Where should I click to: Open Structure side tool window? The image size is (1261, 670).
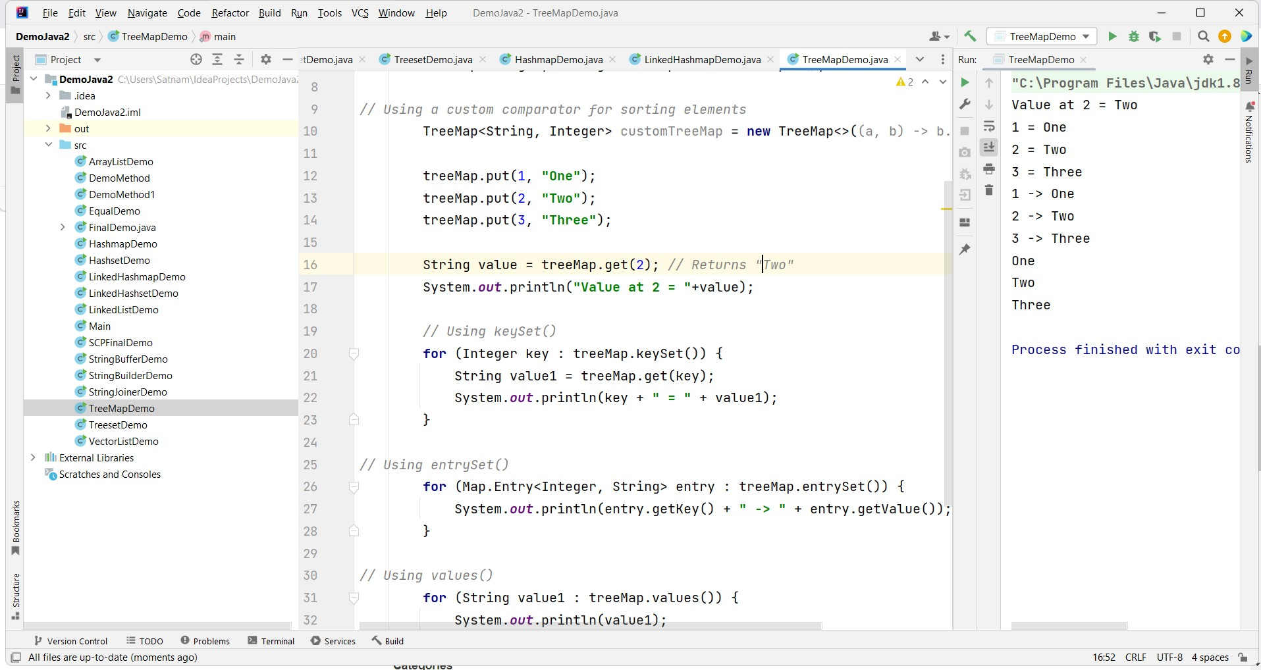[x=16, y=596]
